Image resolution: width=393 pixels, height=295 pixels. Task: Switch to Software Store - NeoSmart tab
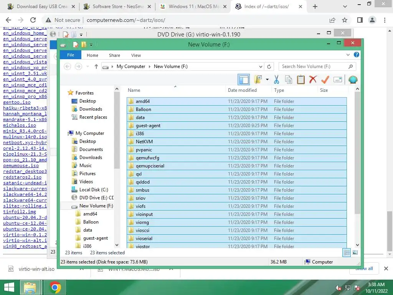(x=117, y=7)
